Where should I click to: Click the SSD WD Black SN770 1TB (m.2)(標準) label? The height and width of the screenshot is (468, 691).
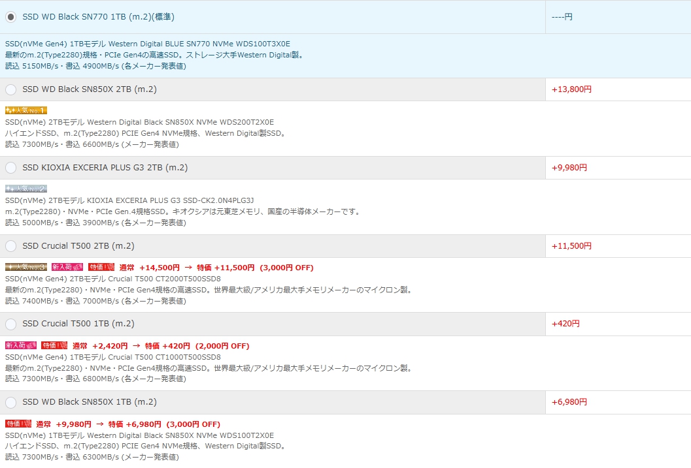pyautogui.click(x=98, y=17)
